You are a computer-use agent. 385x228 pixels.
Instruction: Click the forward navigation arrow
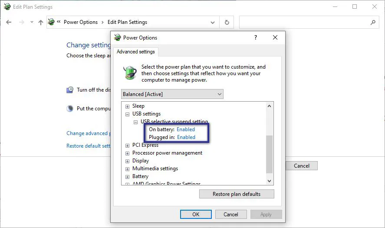point(22,22)
